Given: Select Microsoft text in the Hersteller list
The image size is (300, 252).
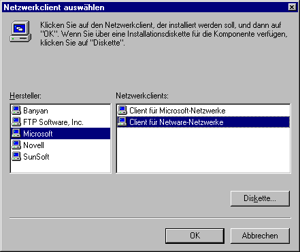Looking at the screenshot, I should pos(38,134).
